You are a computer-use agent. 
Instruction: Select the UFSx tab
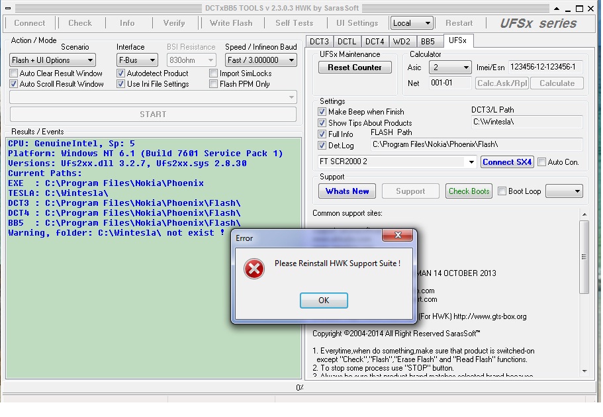(457, 40)
